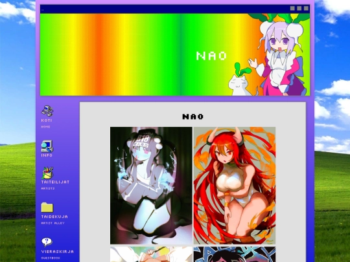Open the Vieraskirja question bubble icon
Image resolution: width=350 pixels, height=262 pixels.
47,242
